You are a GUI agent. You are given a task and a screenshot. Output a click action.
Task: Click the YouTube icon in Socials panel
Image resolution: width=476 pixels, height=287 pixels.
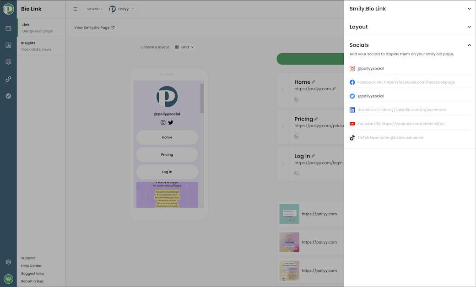pyautogui.click(x=352, y=123)
